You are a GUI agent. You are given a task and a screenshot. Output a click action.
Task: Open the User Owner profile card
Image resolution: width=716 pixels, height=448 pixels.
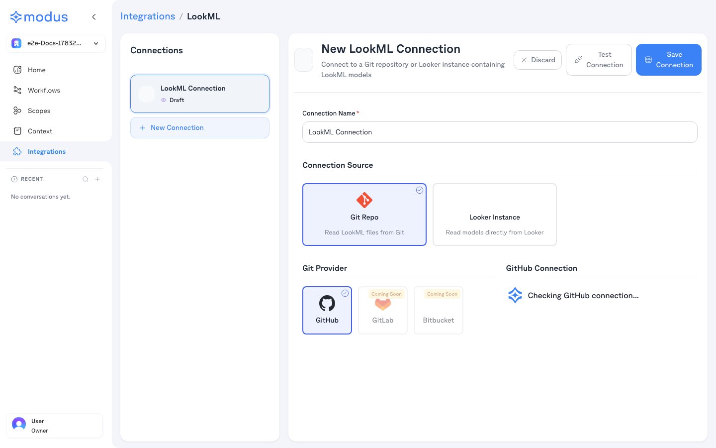(55, 426)
